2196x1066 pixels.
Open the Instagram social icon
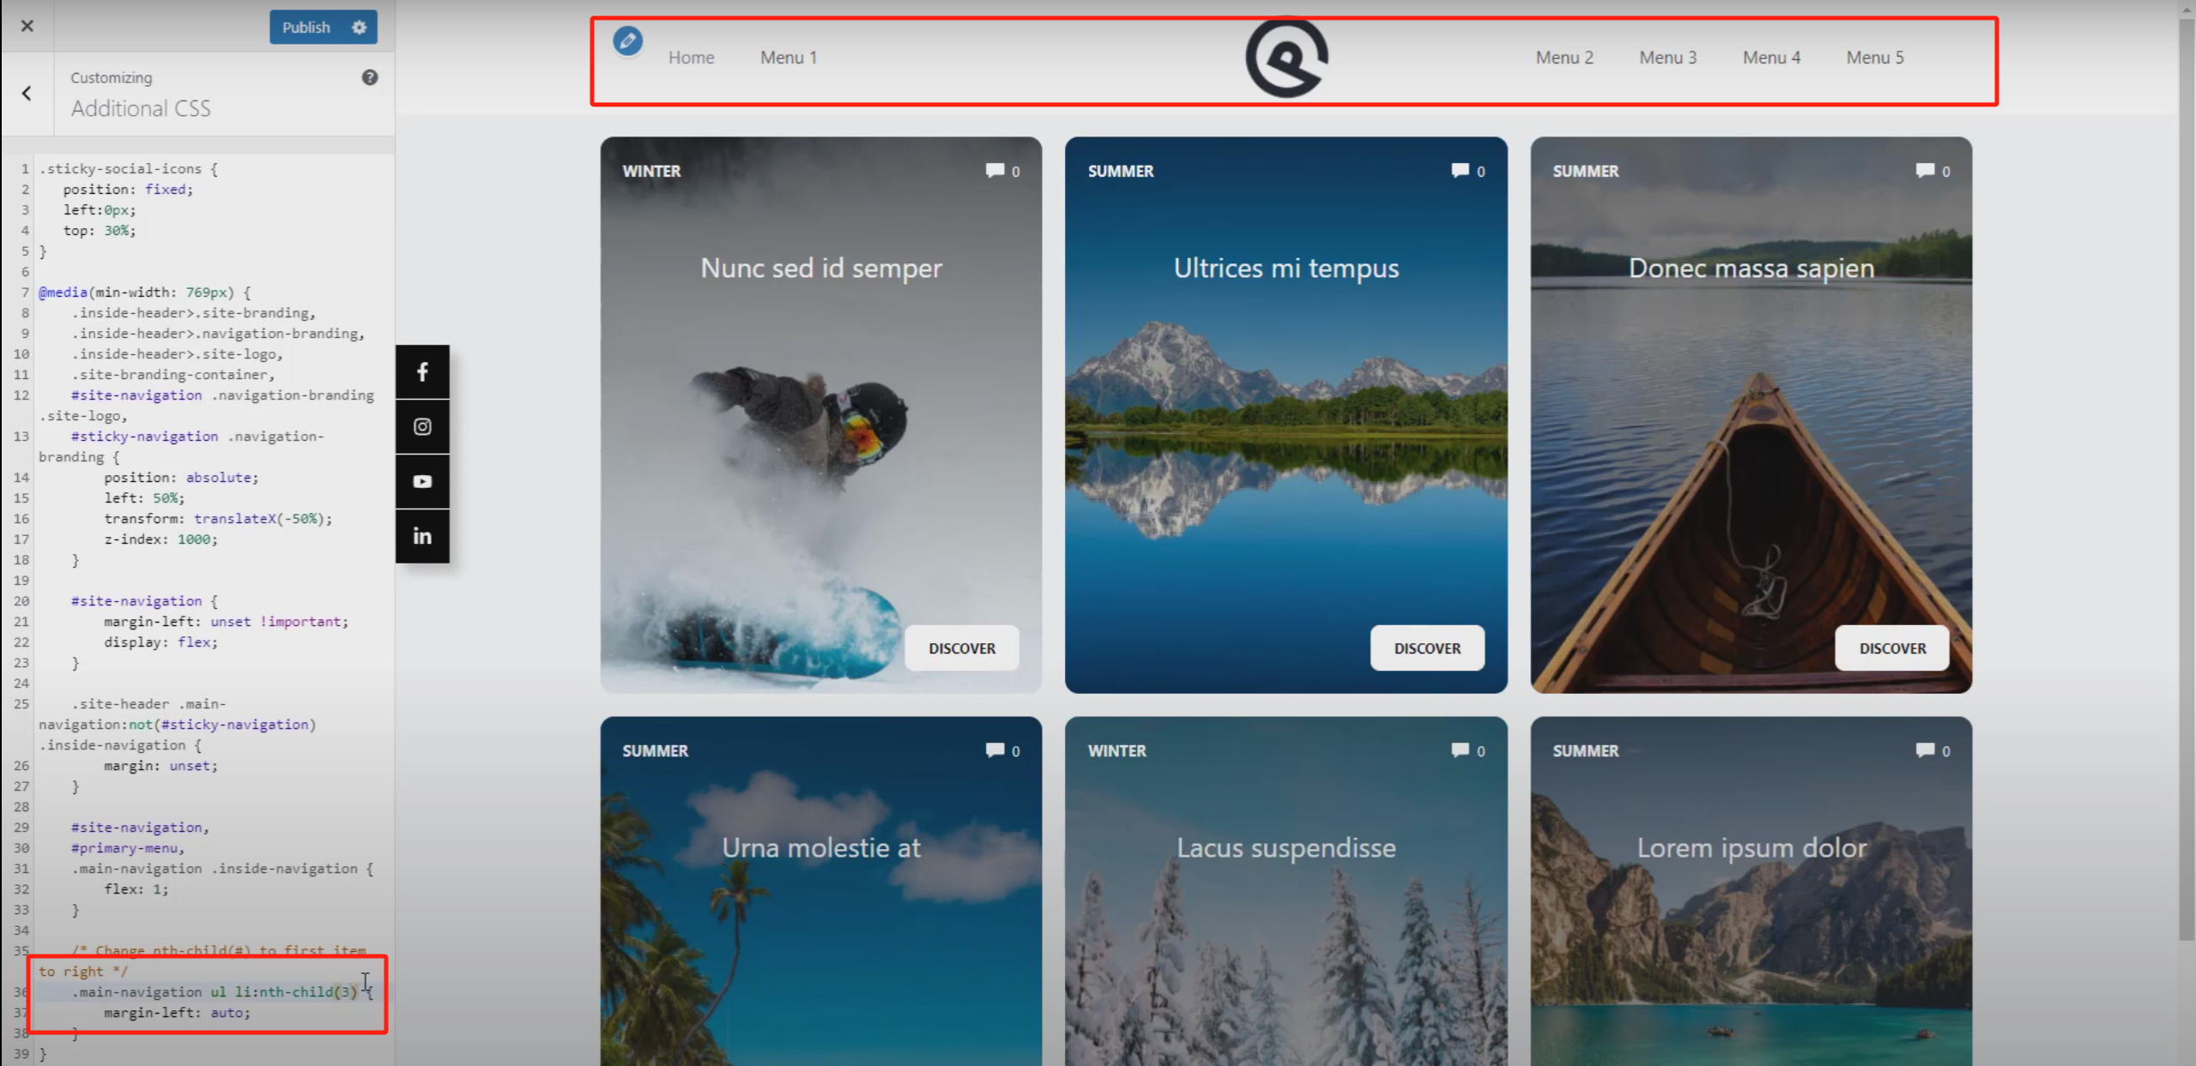[421, 426]
